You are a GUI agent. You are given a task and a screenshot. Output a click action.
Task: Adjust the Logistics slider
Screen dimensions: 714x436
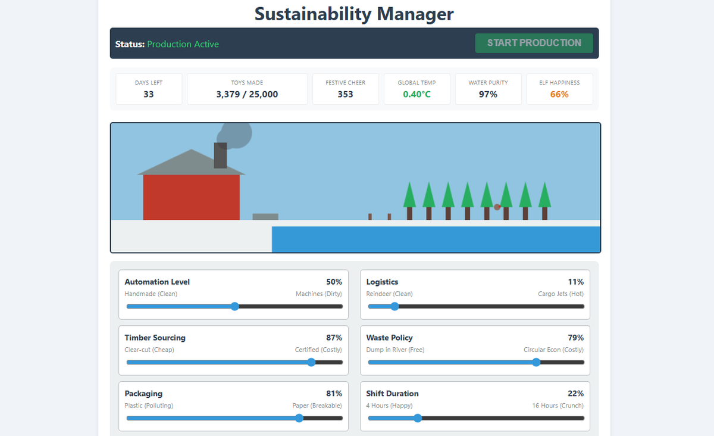click(x=476, y=306)
